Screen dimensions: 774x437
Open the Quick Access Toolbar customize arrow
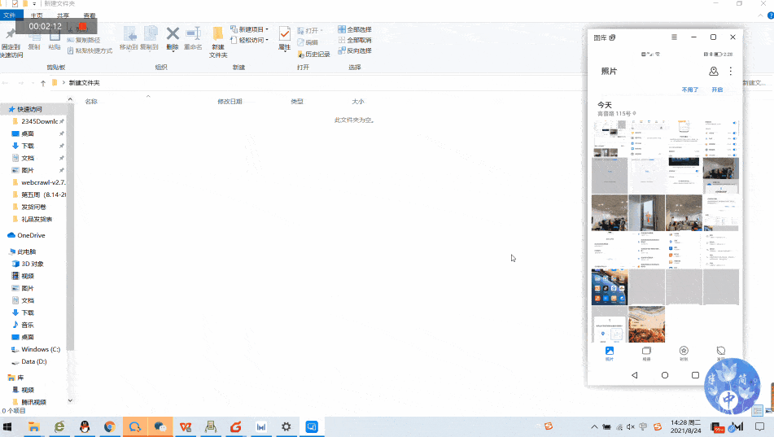(34, 3)
